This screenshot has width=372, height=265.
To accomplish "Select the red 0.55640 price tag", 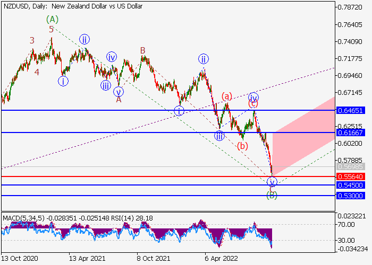I will [350, 176].
